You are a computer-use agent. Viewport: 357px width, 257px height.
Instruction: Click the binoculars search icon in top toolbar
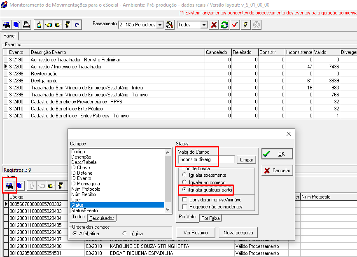pyautogui.click(x=7, y=25)
